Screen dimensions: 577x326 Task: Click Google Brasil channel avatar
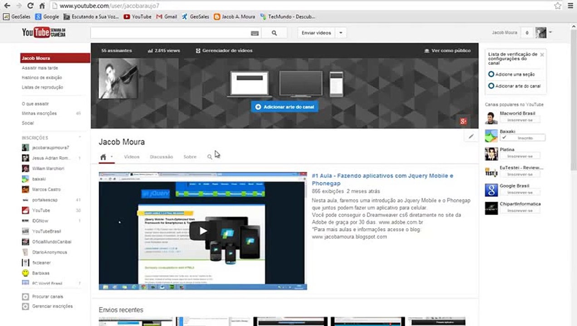click(491, 190)
